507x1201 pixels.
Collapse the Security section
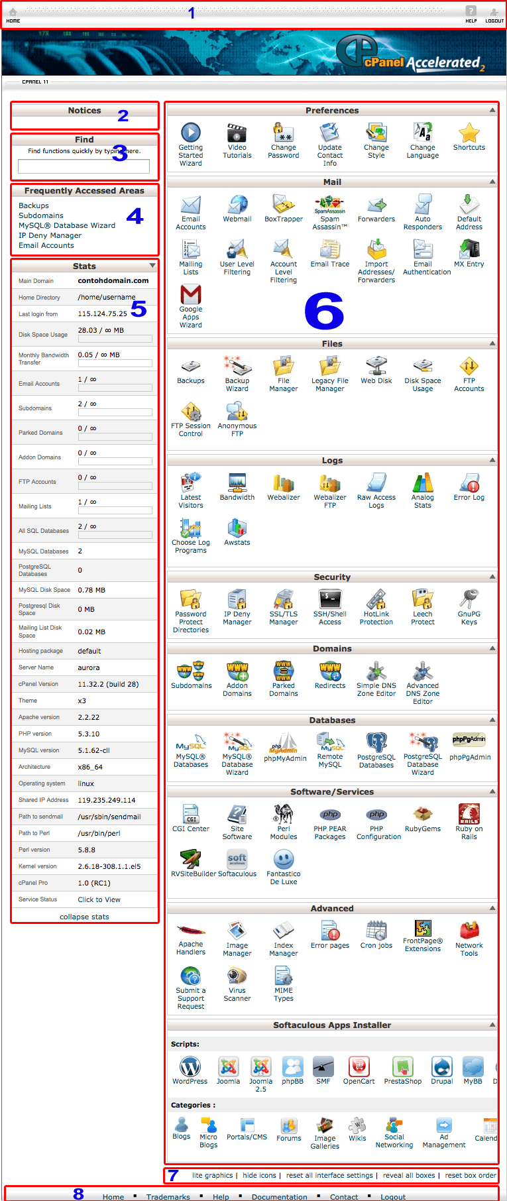pos(492,577)
